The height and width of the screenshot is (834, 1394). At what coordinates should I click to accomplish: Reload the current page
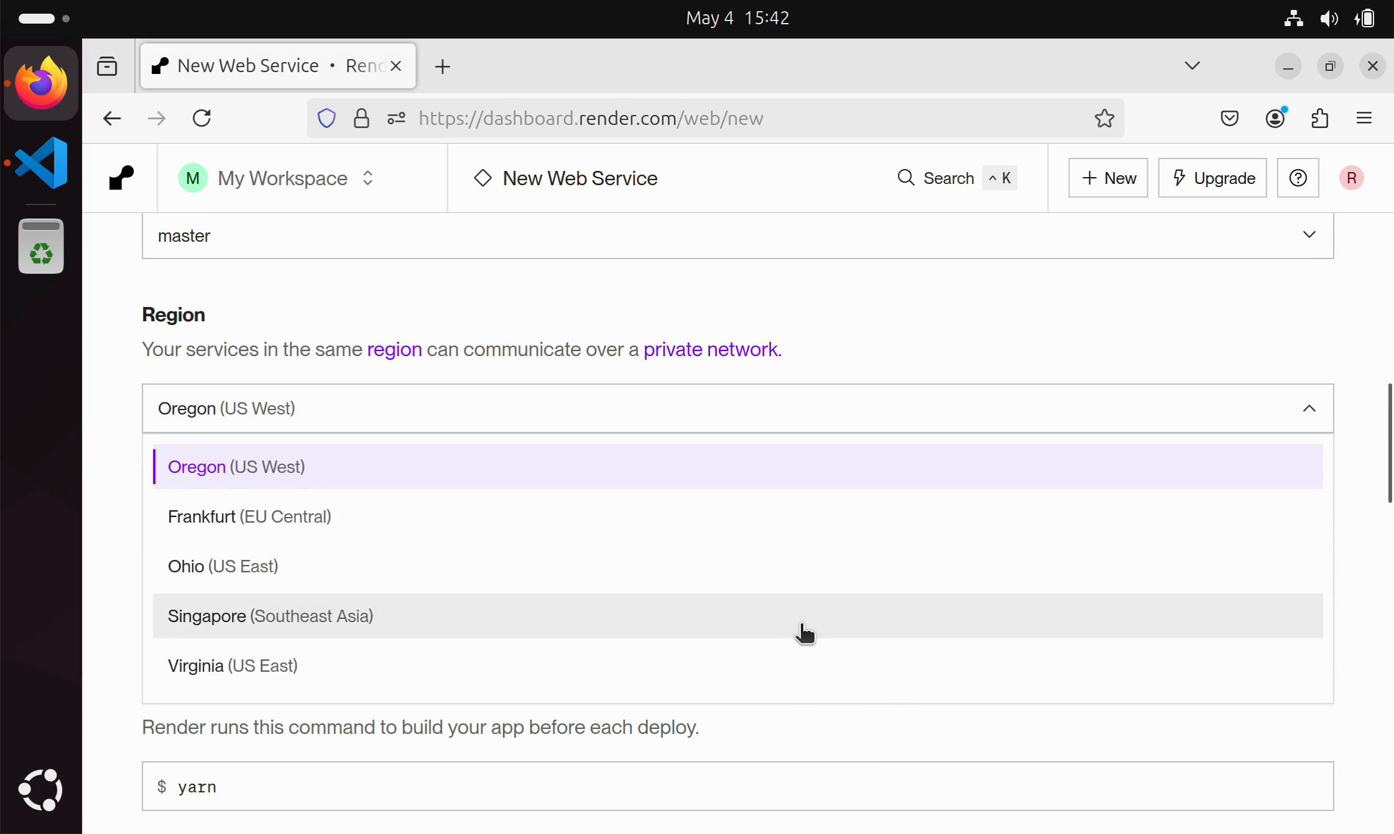(201, 118)
